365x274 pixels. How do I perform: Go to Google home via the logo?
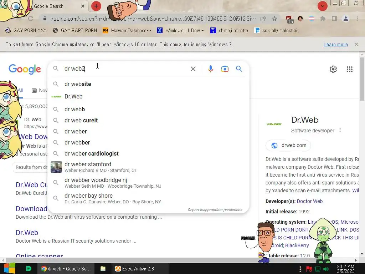coord(25,69)
